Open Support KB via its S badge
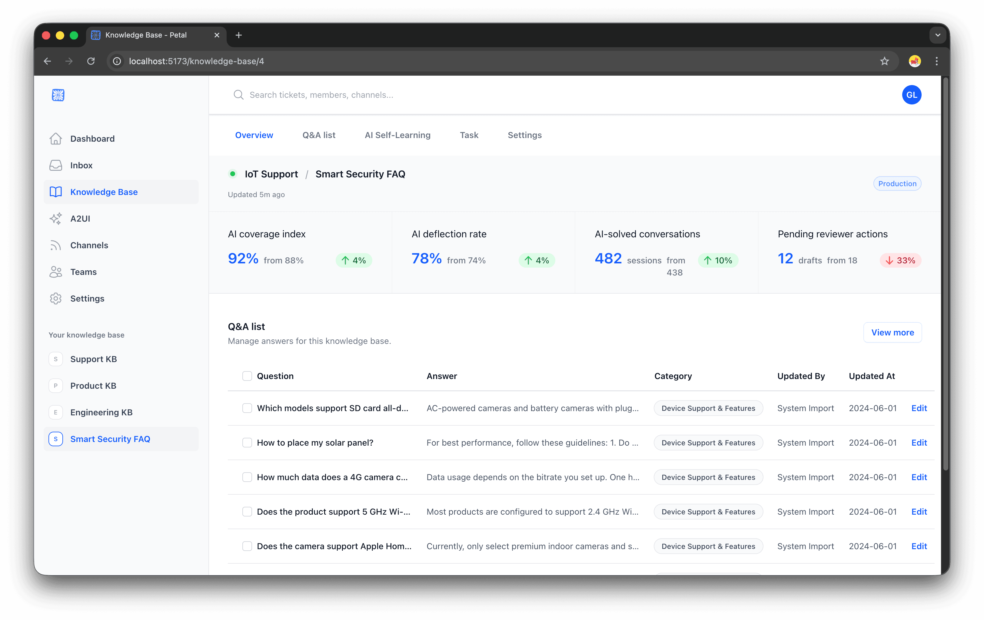The width and height of the screenshot is (984, 620). [56, 359]
